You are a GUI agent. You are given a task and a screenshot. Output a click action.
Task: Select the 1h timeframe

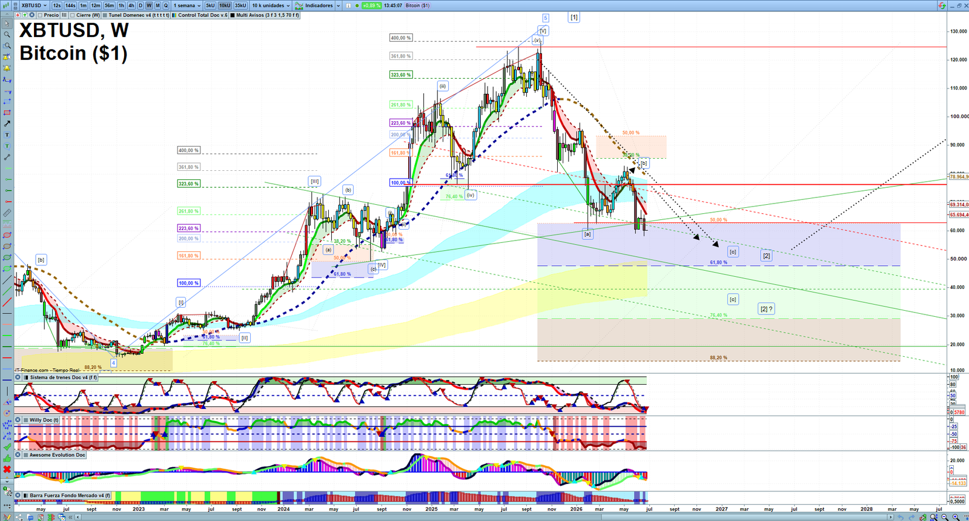(x=121, y=5)
